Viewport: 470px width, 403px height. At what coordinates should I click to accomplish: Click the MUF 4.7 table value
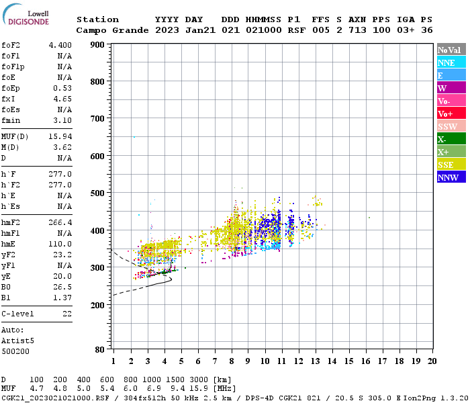[36, 389]
